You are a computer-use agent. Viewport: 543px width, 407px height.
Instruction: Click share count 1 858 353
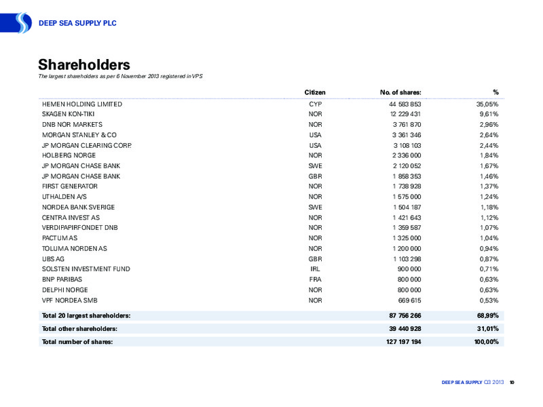click(407, 176)
